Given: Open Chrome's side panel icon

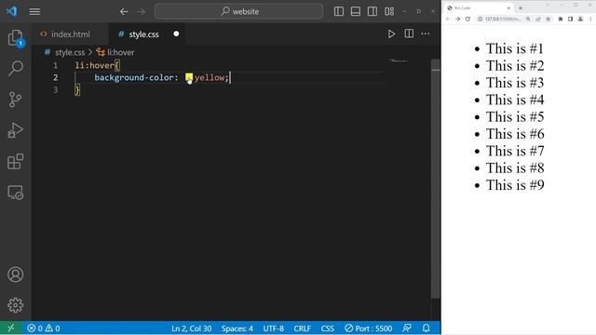Looking at the screenshot, I should (x=570, y=19).
